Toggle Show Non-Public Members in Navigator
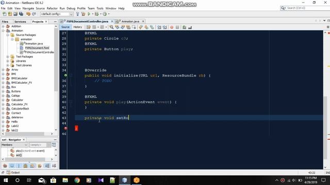The width and height of the screenshot is (330, 185). [x=25, y=166]
